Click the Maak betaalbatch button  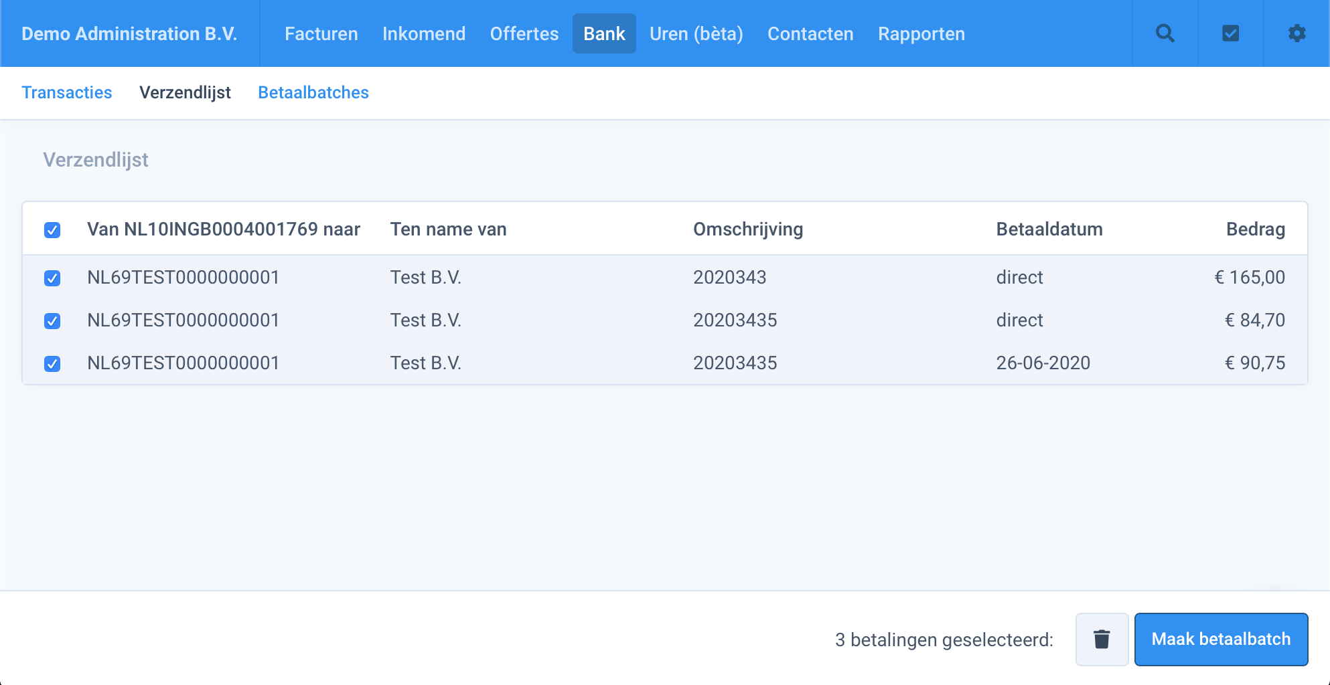point(1221,640)
